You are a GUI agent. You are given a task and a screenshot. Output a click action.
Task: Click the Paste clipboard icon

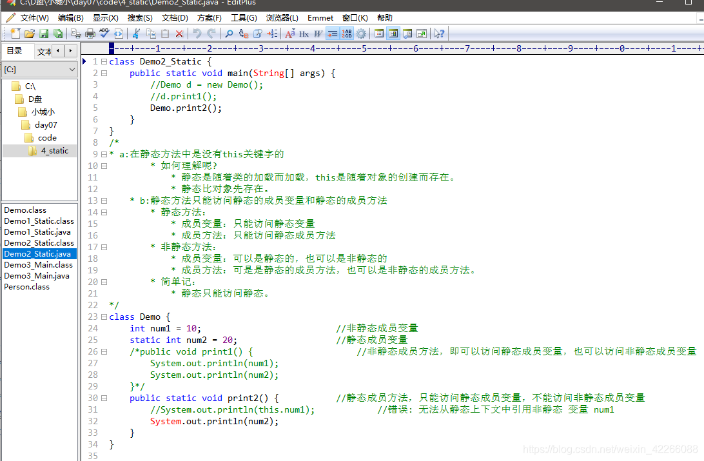(165, 34)
